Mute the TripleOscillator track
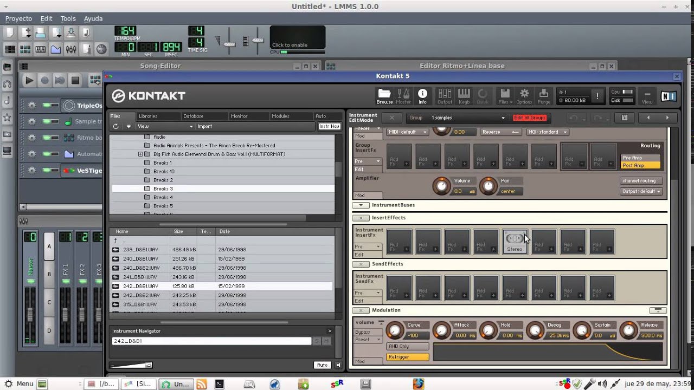 (48, 106)
